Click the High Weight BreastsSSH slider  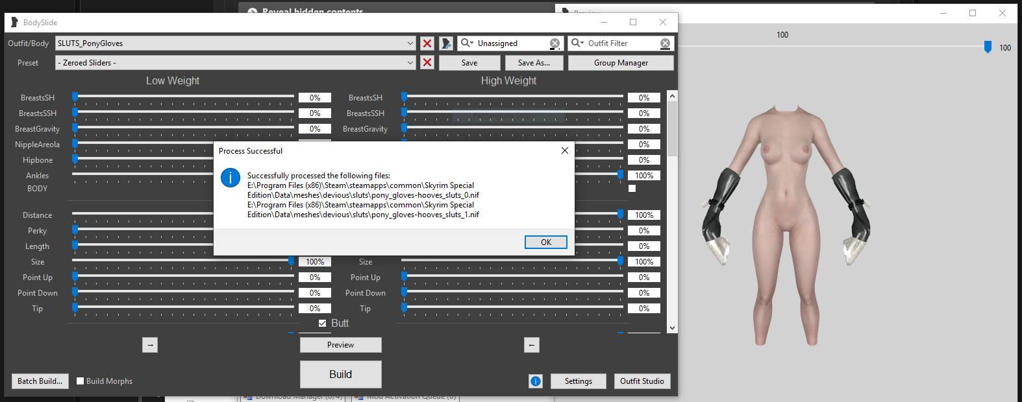tap(512, 113)
